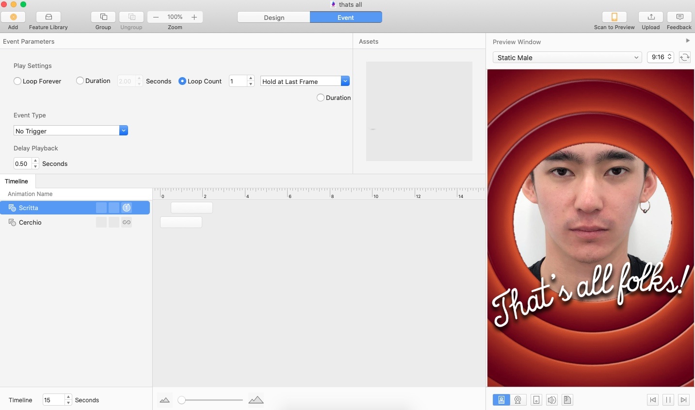
Task: Open the No Trigger event type dropdown
Action: (71, 131)
